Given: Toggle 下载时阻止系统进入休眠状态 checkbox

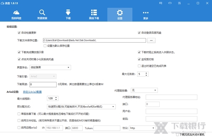Looking at the screenshot, I should click(139, 52).
